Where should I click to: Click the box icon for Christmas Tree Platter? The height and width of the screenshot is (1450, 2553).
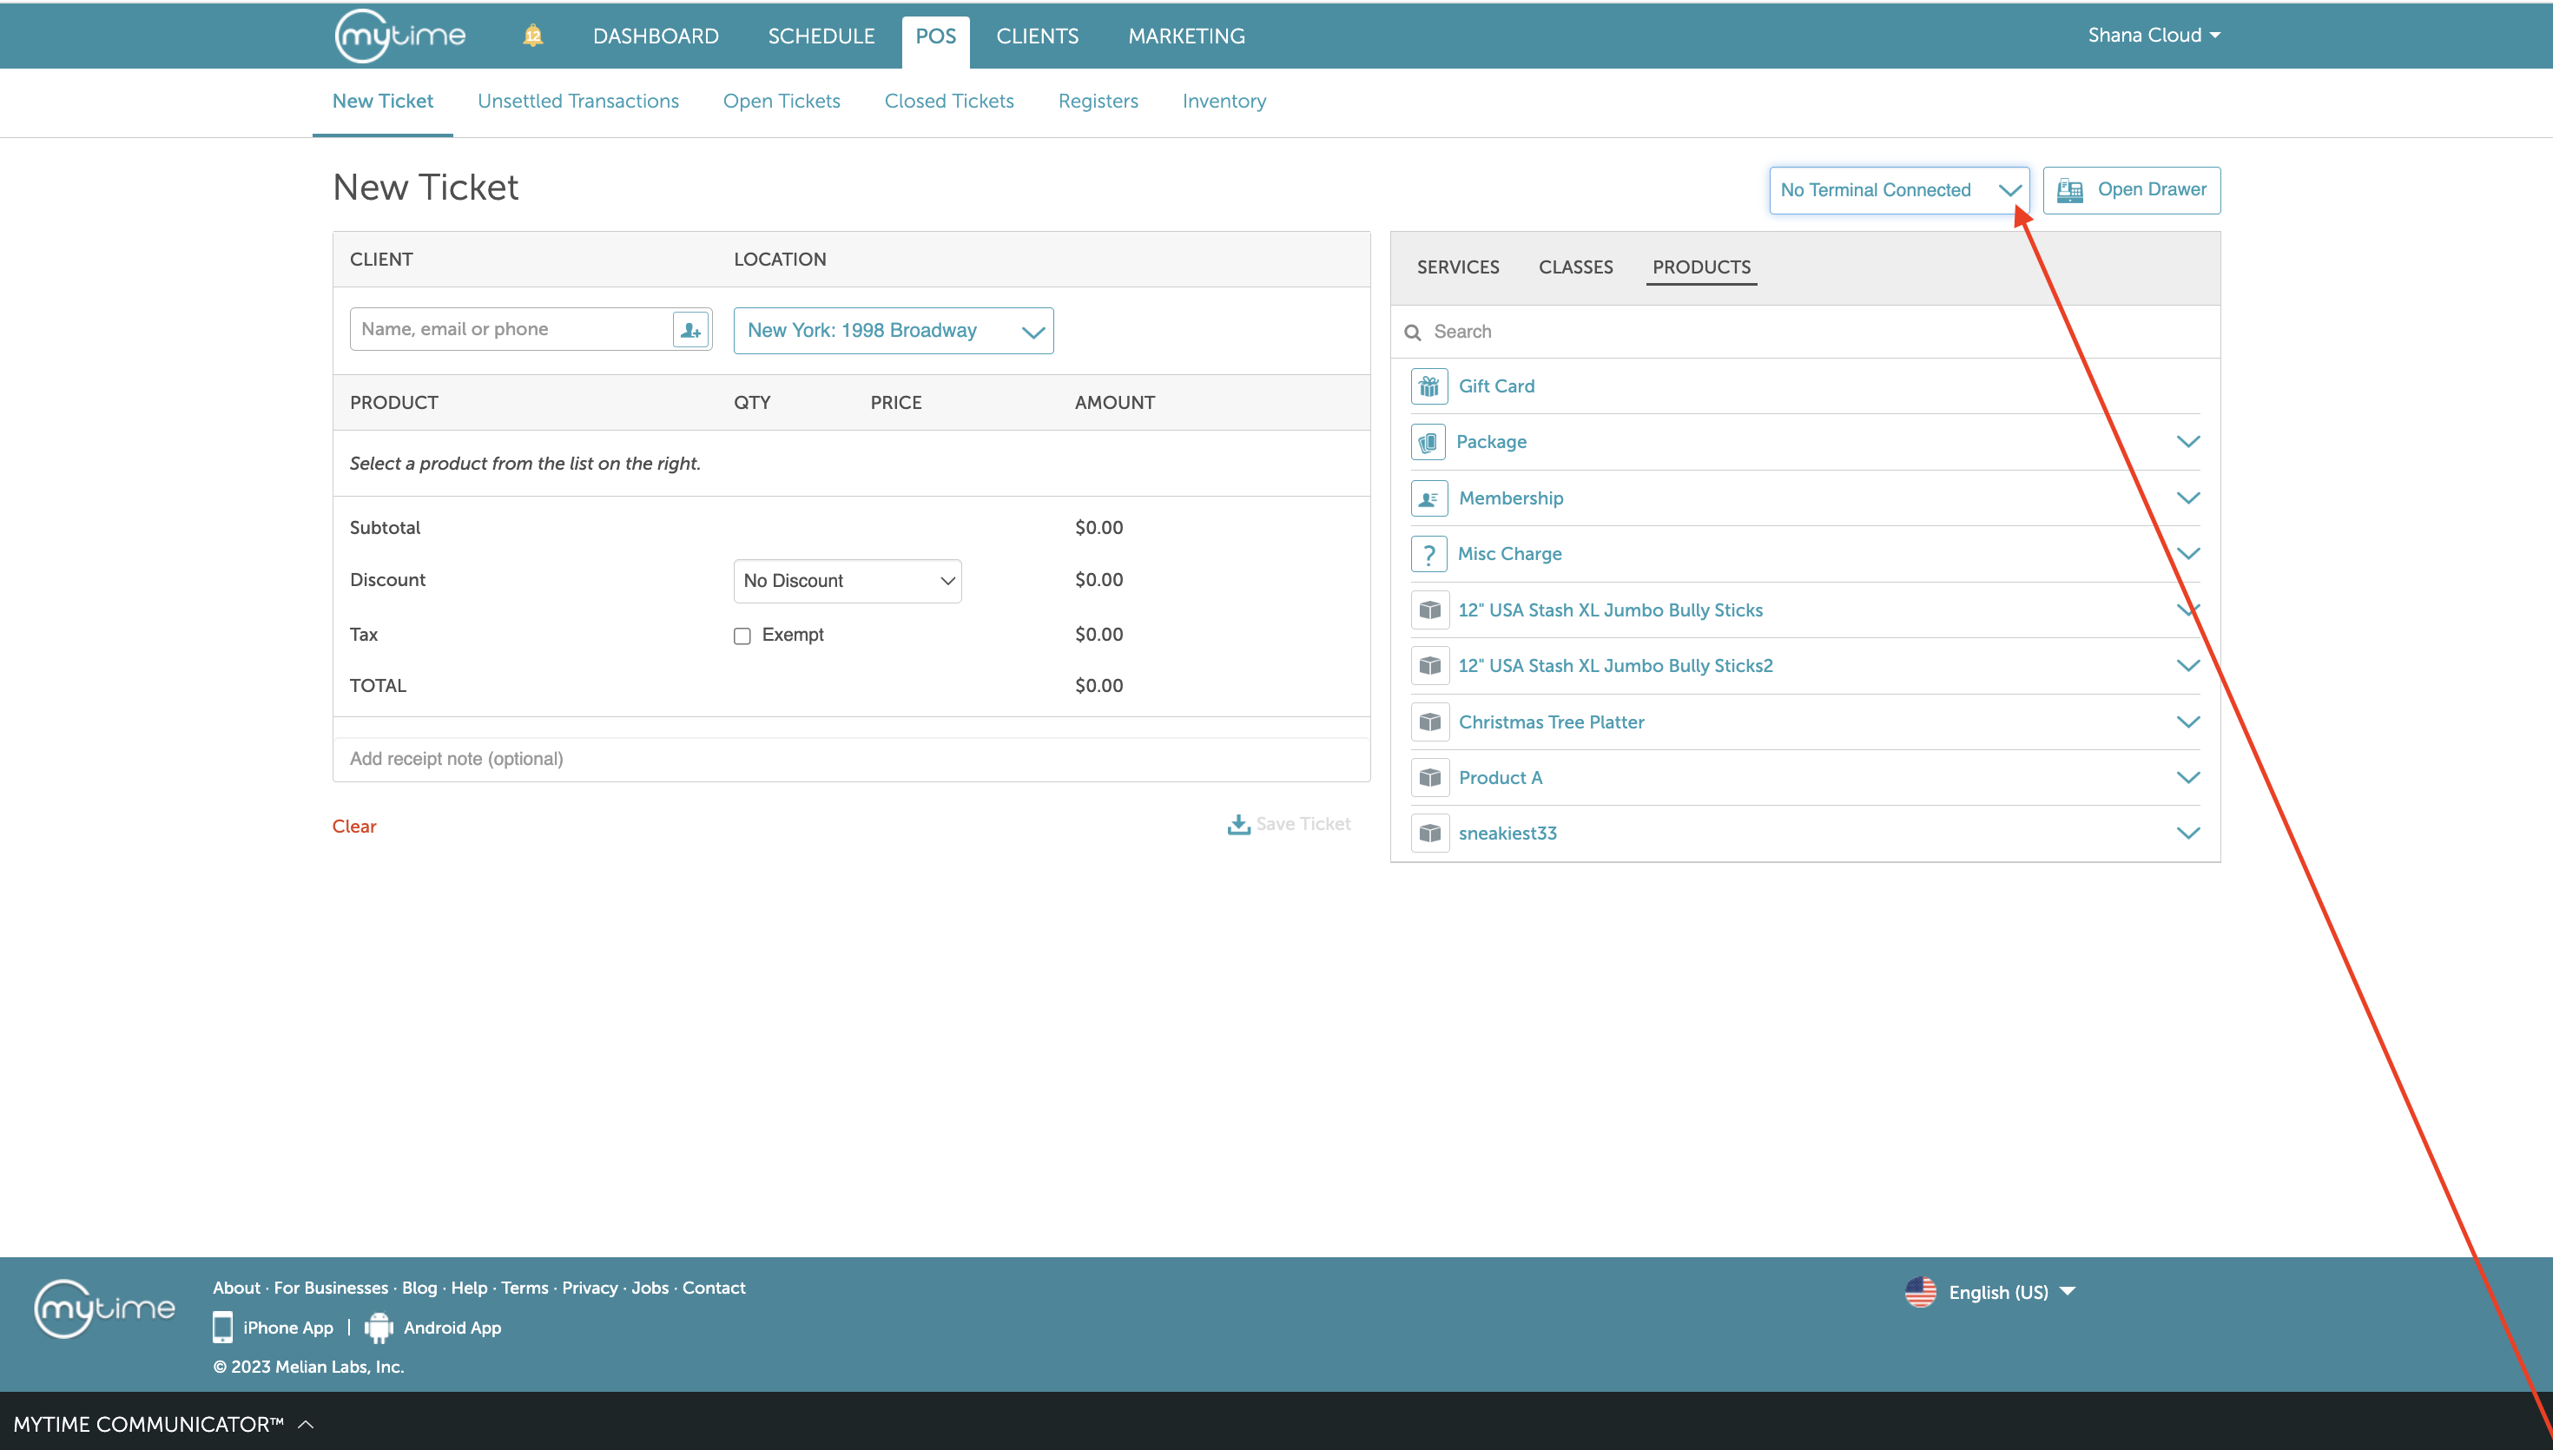click(x=1428, y=722)
